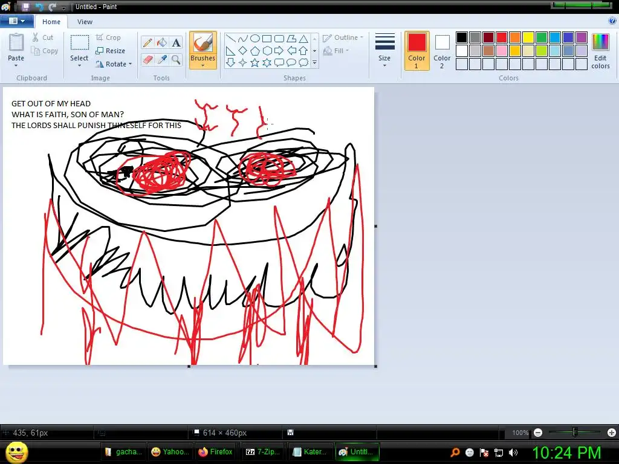This screenshot has height=464, width=619.
Task: Click the smiley Start button
Action: coord(16,452)
